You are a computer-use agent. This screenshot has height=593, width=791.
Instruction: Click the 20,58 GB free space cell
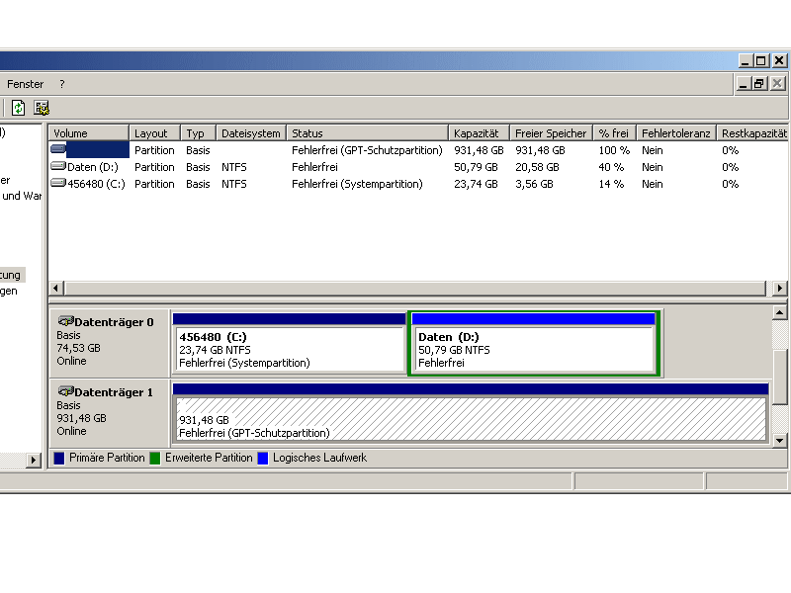click(537, 167)
